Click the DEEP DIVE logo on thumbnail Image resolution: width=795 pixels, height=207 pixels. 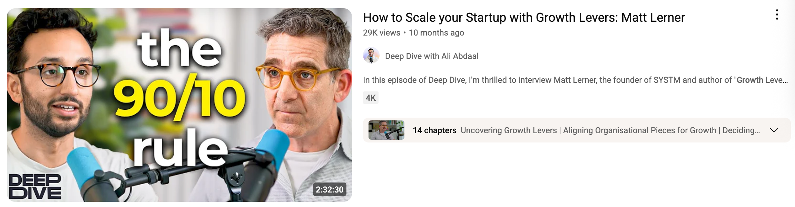point(35,186)
